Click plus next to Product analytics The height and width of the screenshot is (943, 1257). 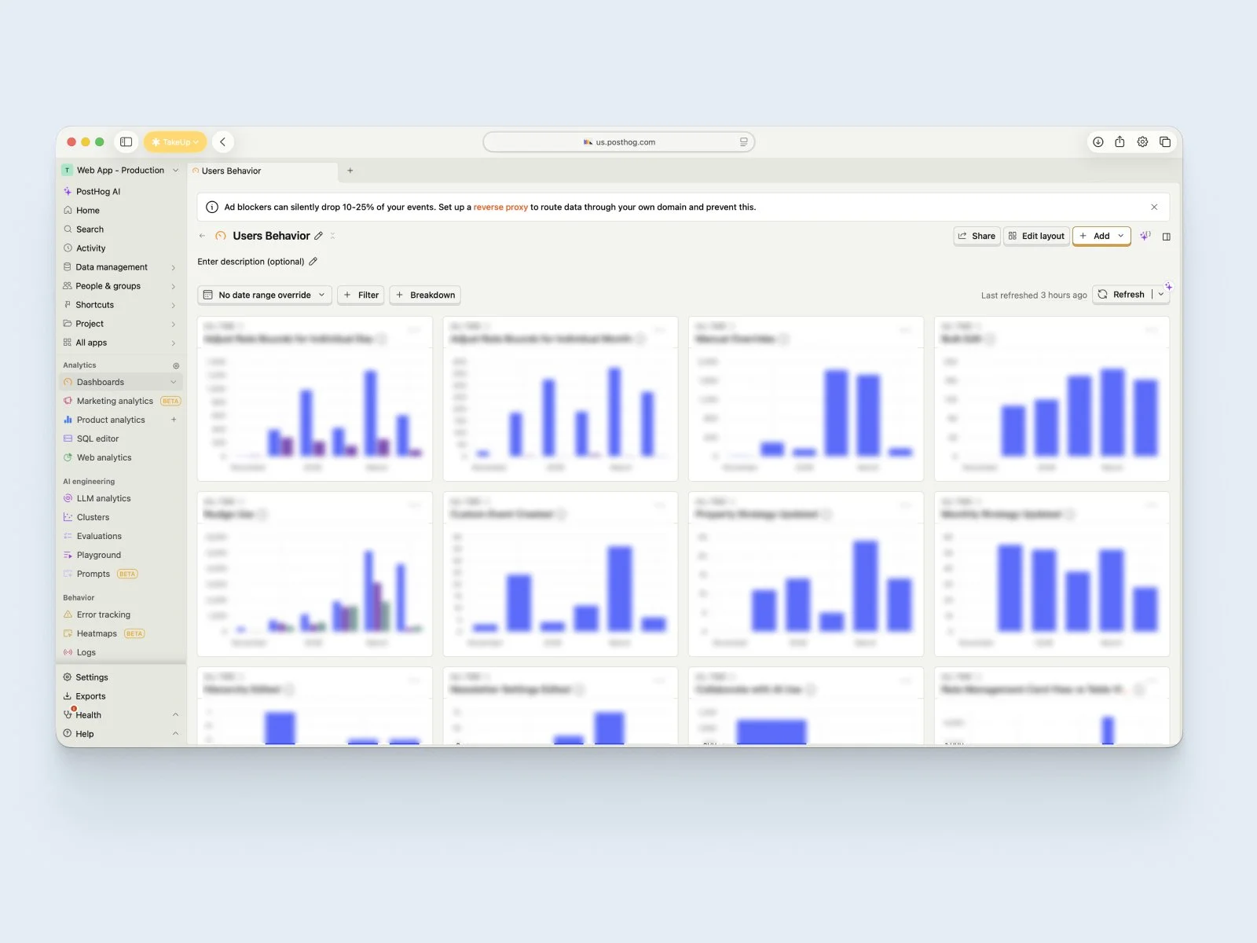coord(174,420)
